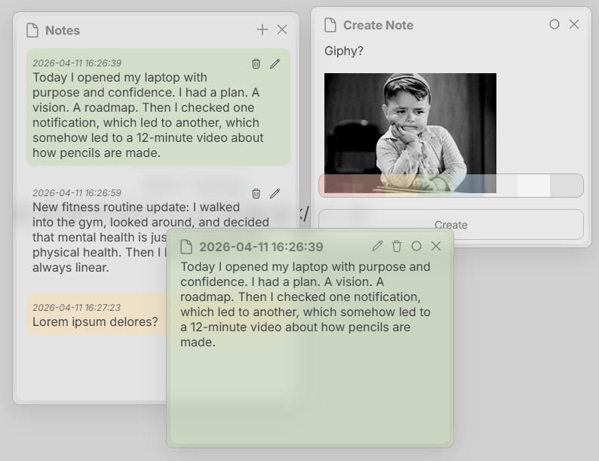This screenshot has height=461, width=599.
Task: Delete the 16:26:39 note in Notes list
Action: 256,64
